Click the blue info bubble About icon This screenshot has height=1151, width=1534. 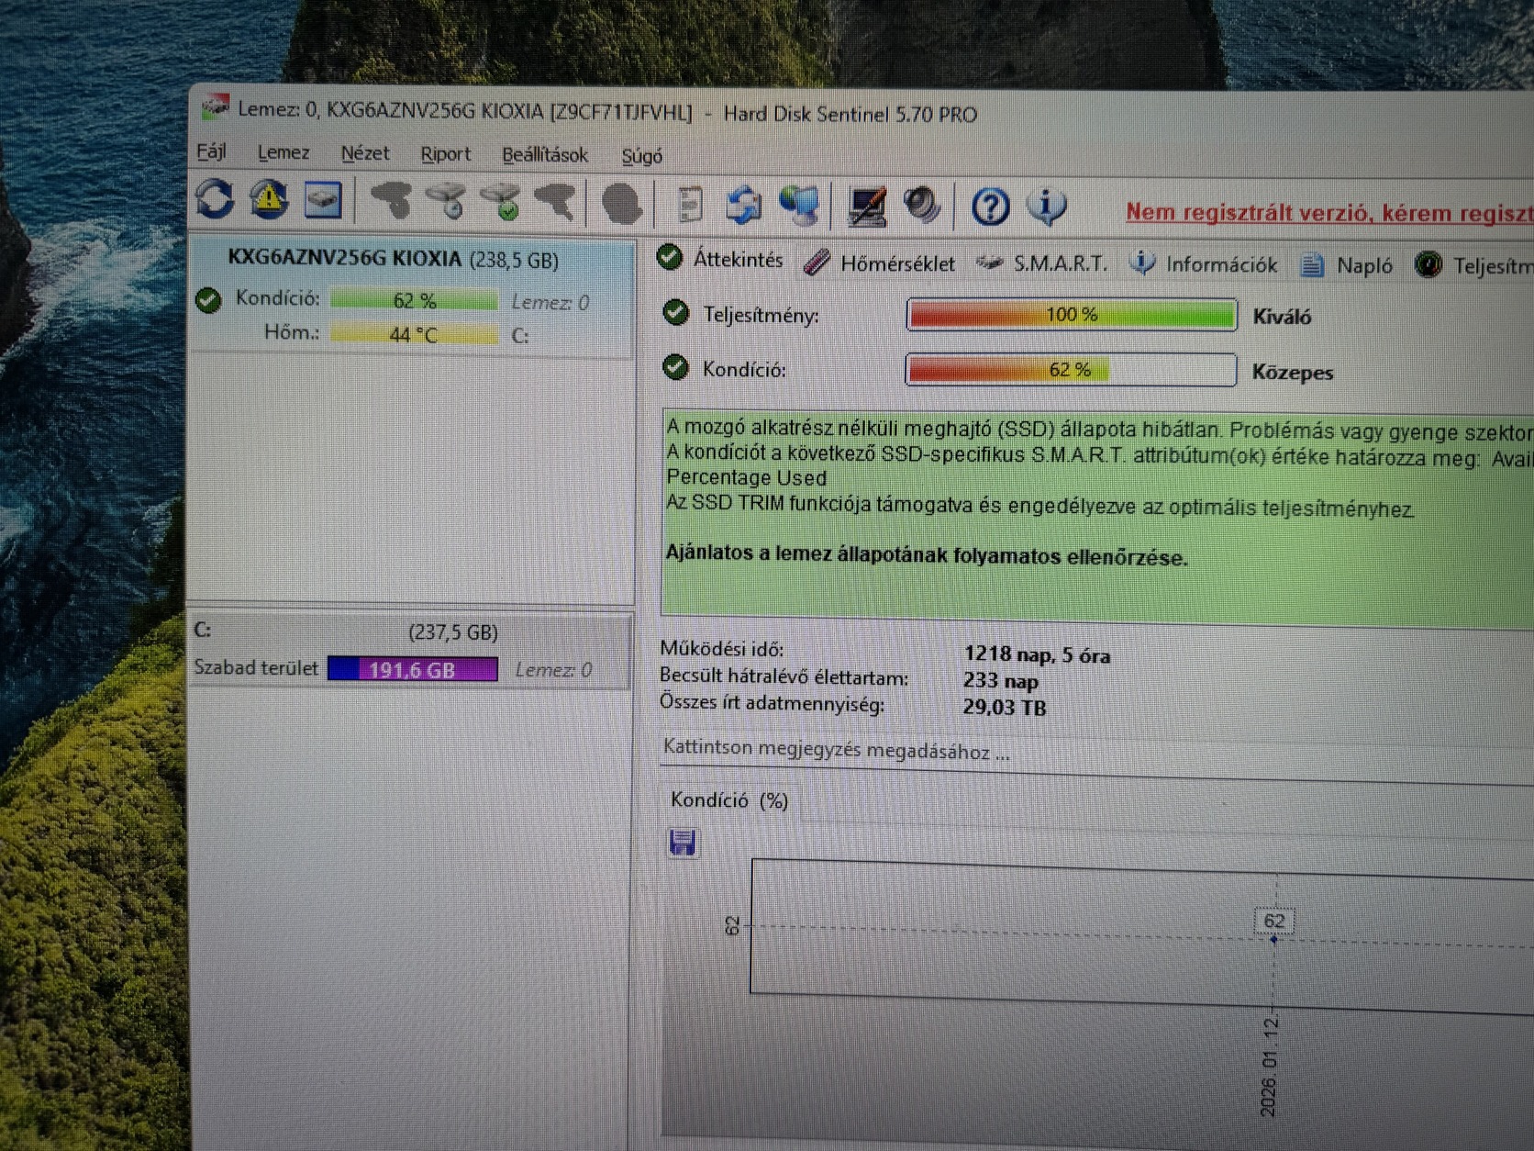[1046, 207]
